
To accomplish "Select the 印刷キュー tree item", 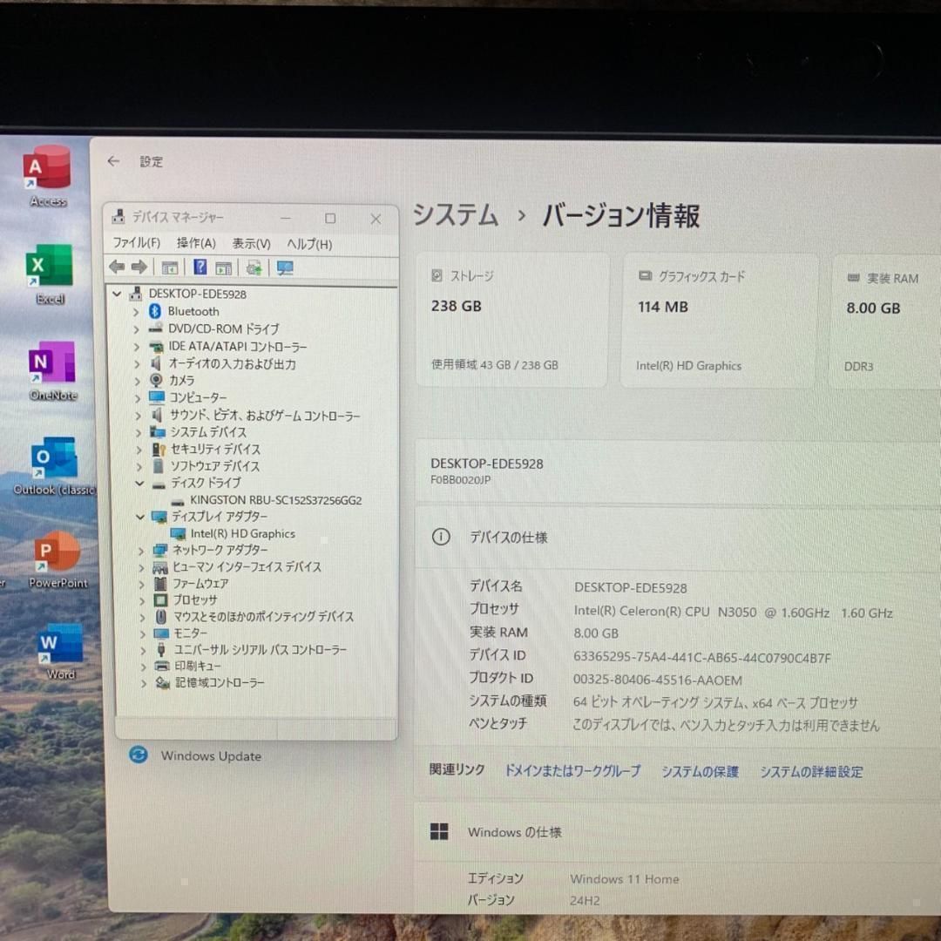I will (198, 667).
